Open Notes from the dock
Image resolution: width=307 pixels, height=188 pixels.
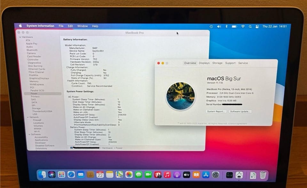pos(110,175)
